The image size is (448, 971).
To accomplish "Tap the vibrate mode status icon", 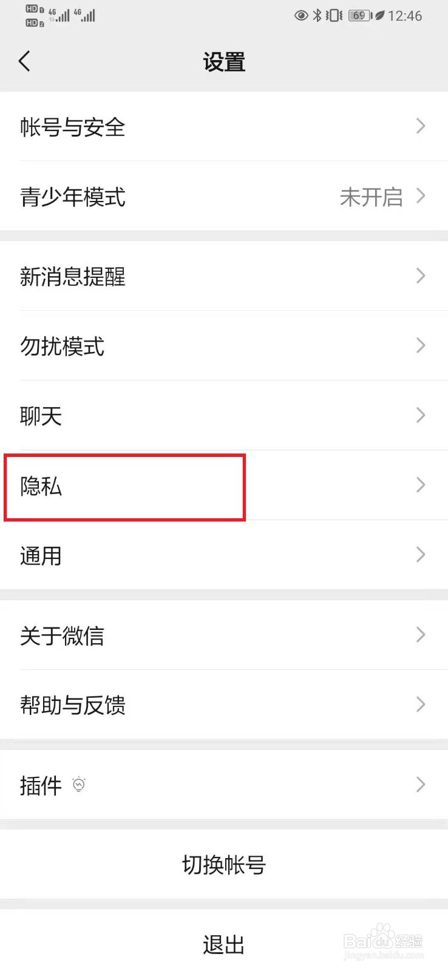I will 334,16.
